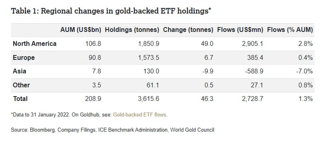Open the Gold-backed ETF flows link

[140, 115]
